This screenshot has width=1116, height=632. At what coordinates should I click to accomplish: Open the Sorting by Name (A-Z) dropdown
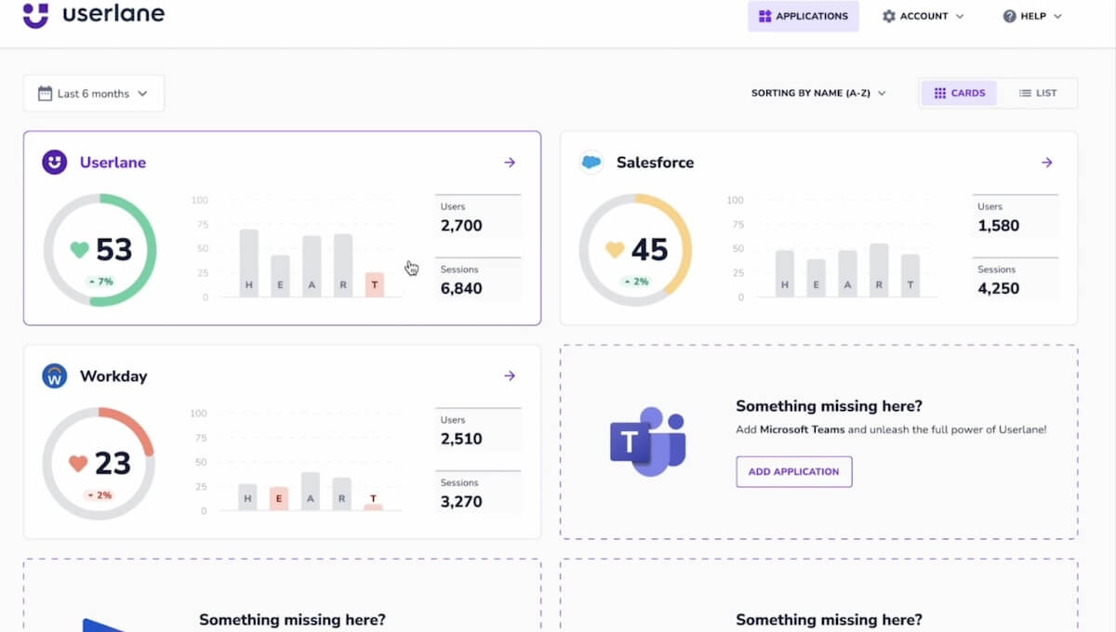[818, 93]
